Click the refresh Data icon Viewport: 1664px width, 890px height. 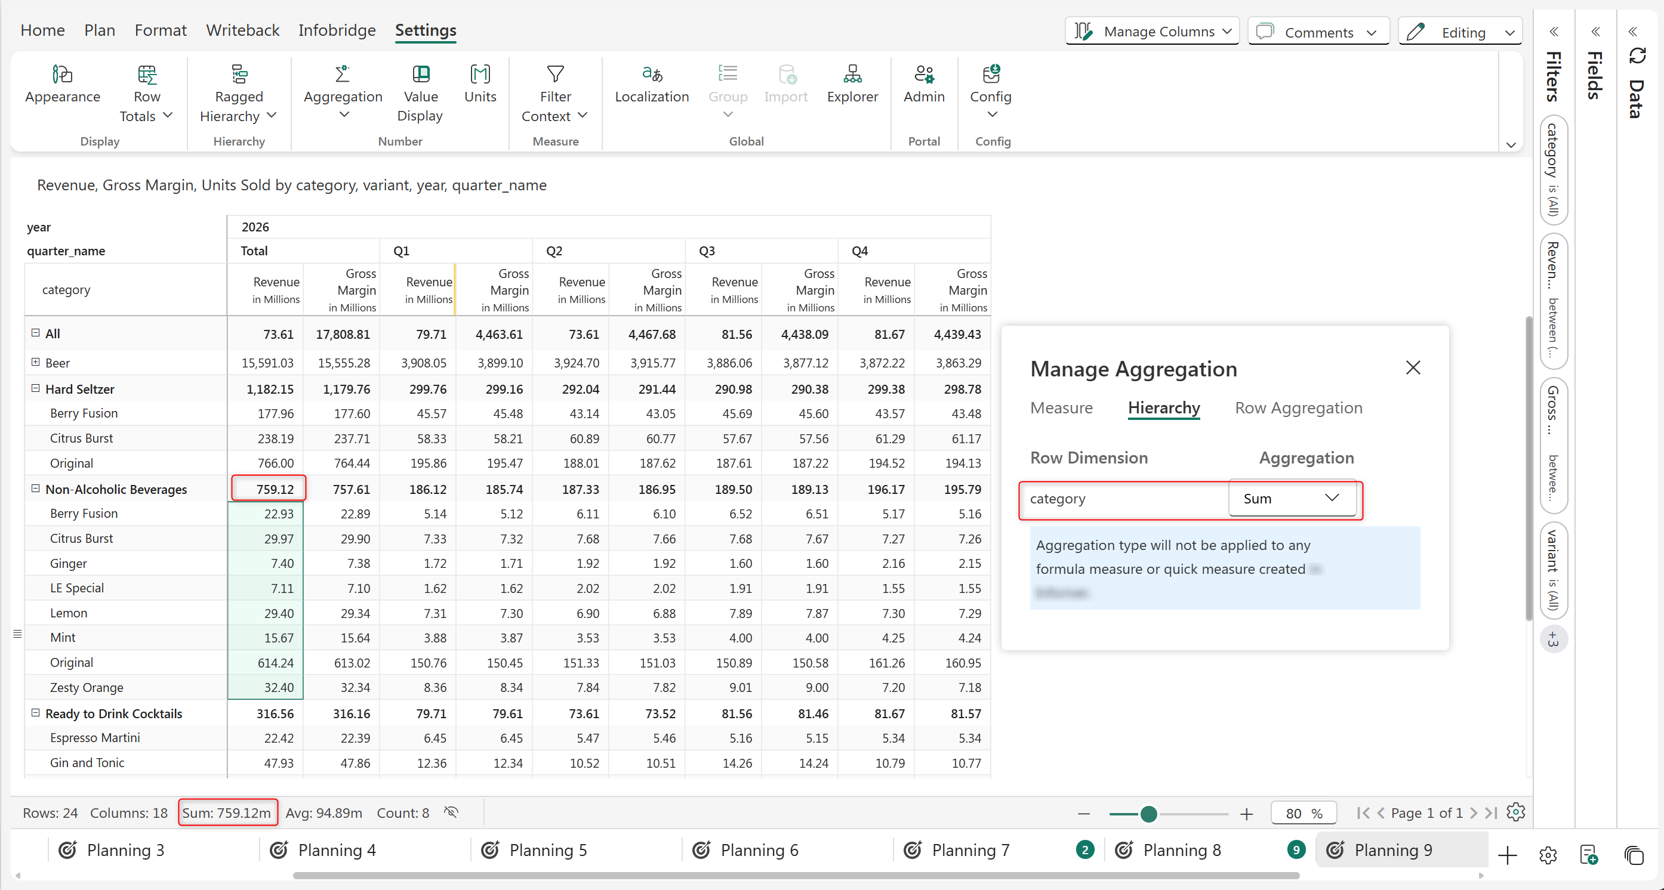pyautogui.click(x=1637, y=57)
